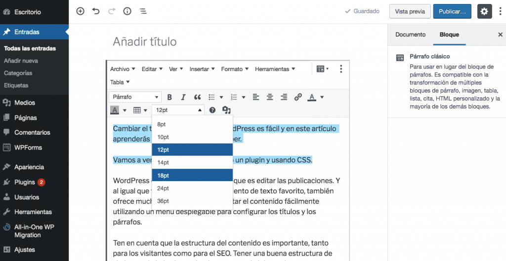Open Añadir nueva entry link
Image resolution: width=506 pixels, height=261 pixels.
(x=21, y=61)
